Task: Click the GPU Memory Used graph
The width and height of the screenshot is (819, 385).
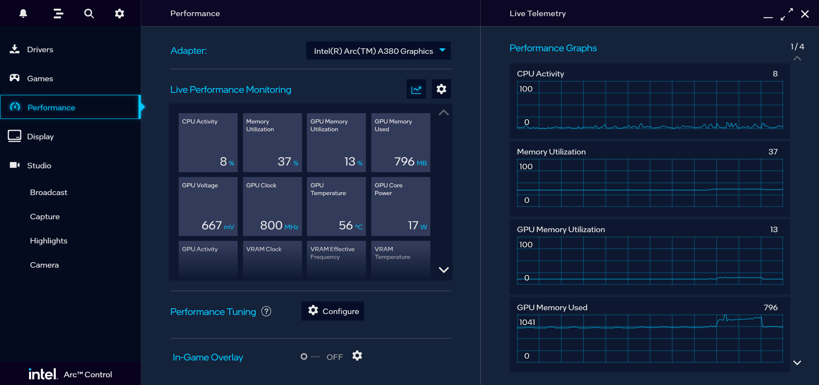Action: (650, 338)
